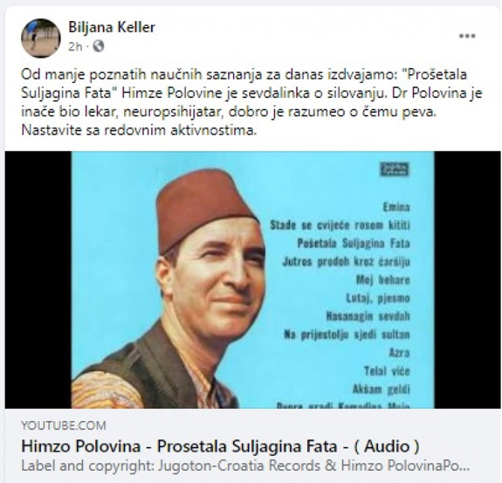Click the Biljana Keller author name

(112, 28)
